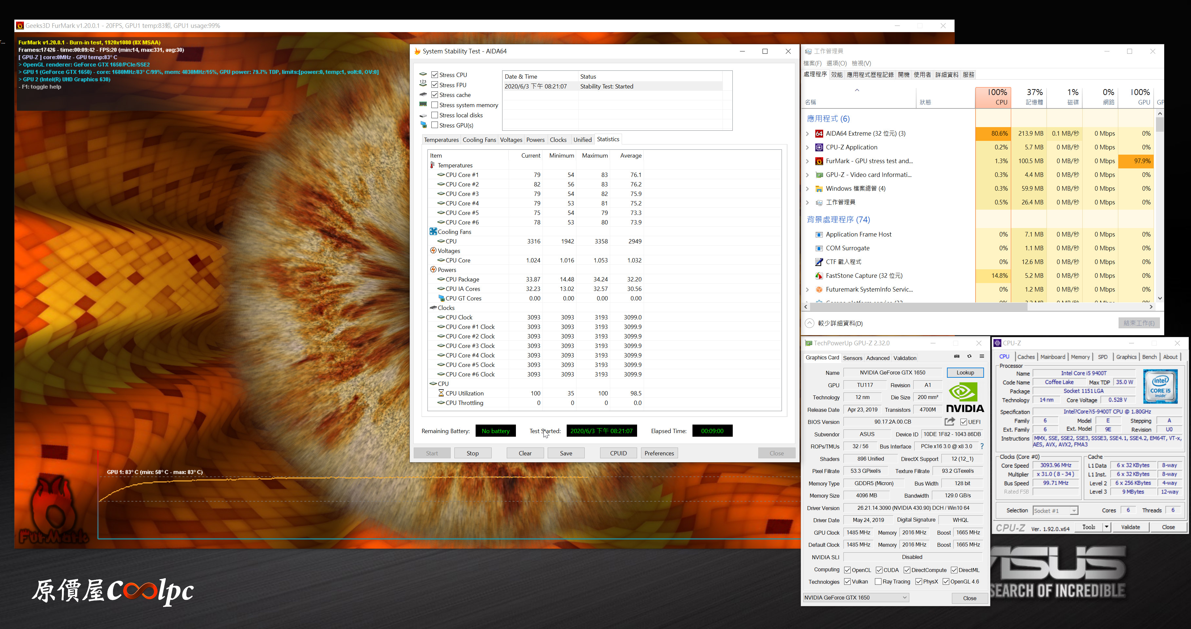Switch to Temperatures tab in AIDA64
Image resolution: width=1191 pixels, height=629 pixels.
tap(441, 140)
